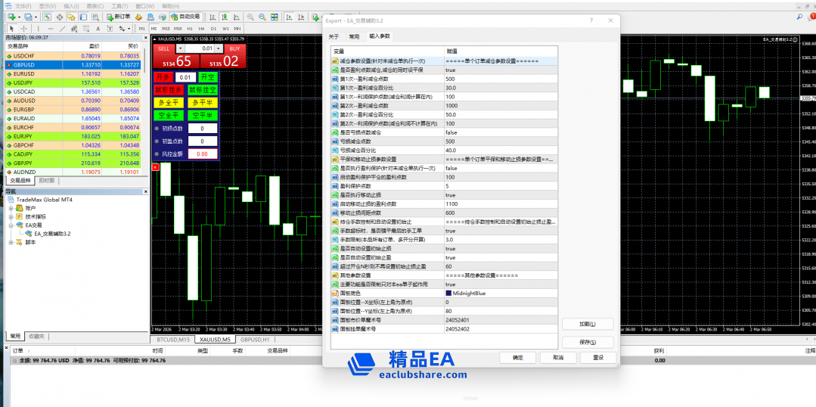Viewport: 816px width, 407px height.
Task: Pick the trendline drawing tool
Action: click(x=61, y=28)
